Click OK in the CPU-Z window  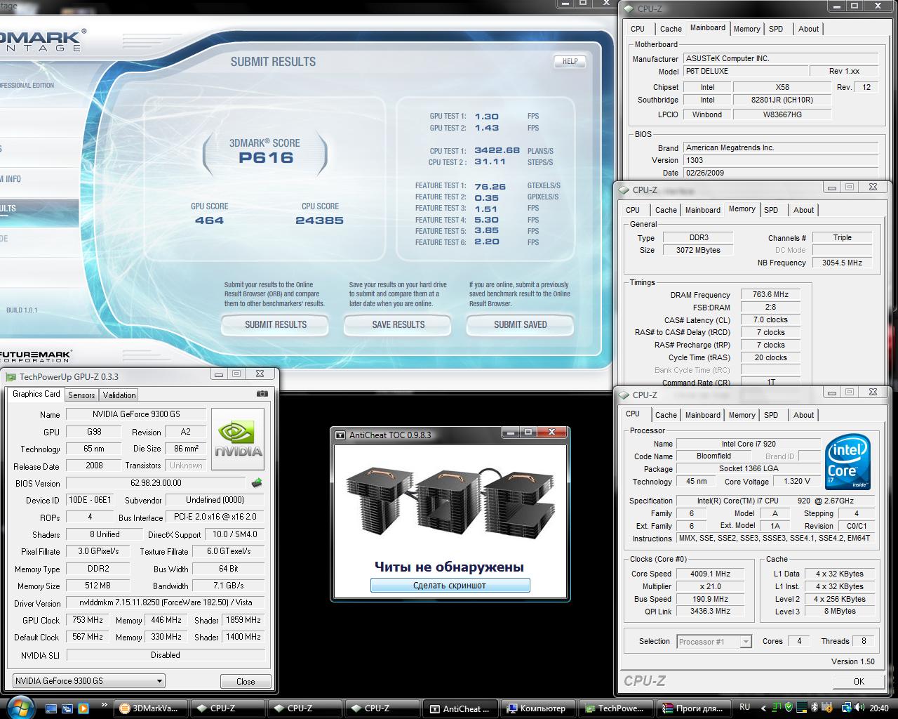pyautogui.click(x=859, y=681)
